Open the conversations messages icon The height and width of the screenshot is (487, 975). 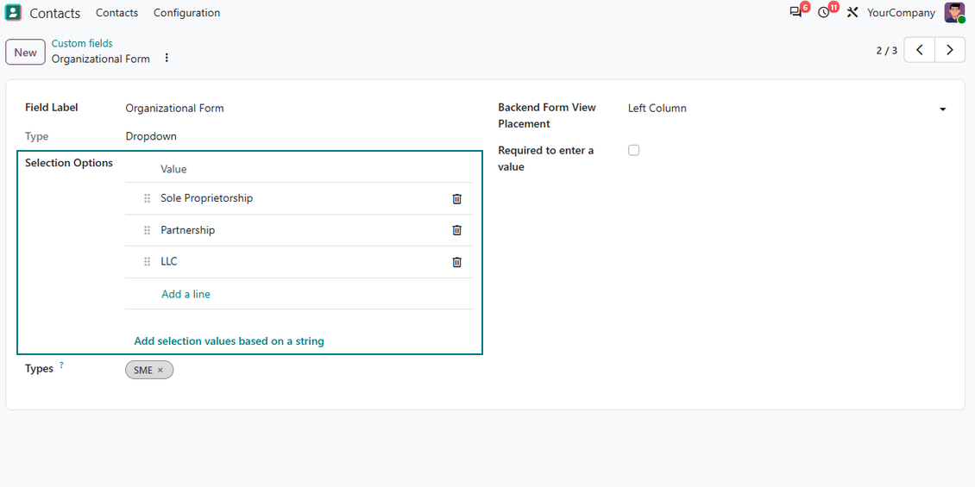click(x=796, y=12)
